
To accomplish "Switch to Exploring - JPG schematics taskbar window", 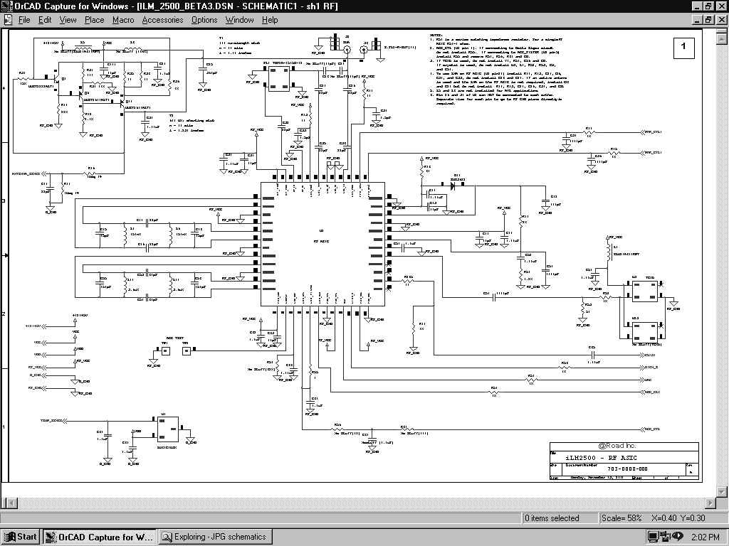I will click(214, 537).
